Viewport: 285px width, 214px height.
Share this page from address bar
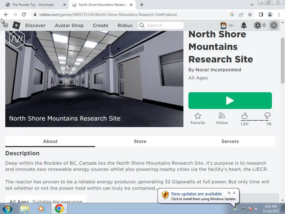pyautogui.click(x=241, y=14)
